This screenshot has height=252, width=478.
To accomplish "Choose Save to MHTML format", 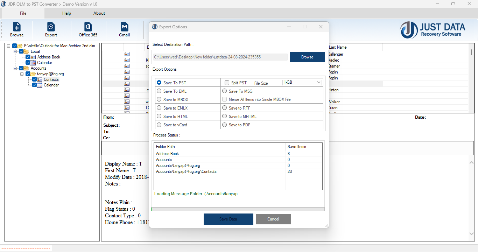I will (225, 116).
